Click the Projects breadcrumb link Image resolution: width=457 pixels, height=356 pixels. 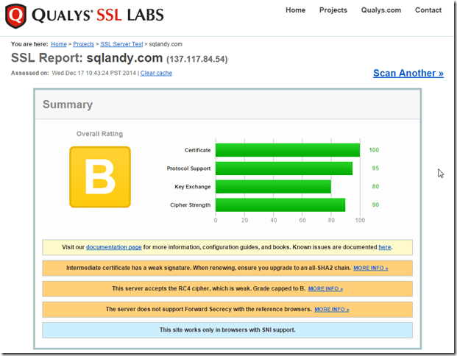83,44
